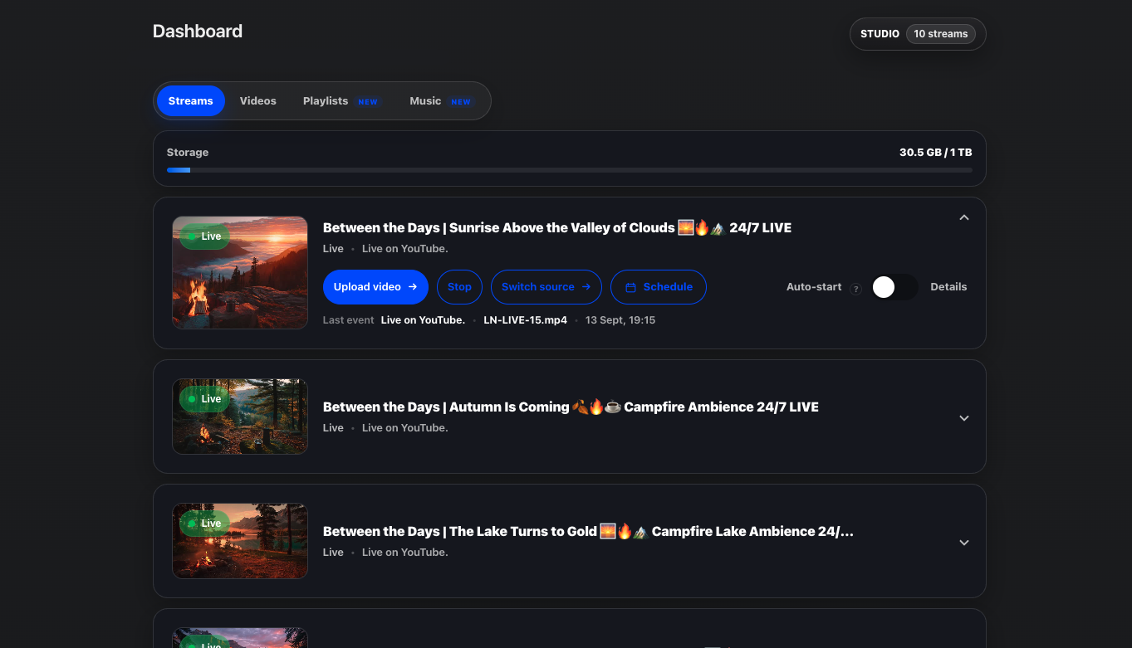Click the 13 Sept, 19:15 timestamp
Screen dimensions: 1132x648
(x=620, y=320)
